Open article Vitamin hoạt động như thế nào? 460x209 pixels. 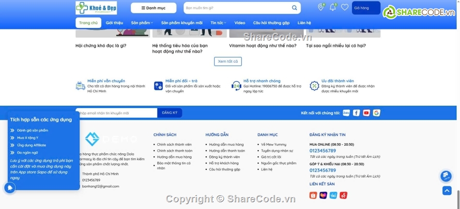coord(263,45)
